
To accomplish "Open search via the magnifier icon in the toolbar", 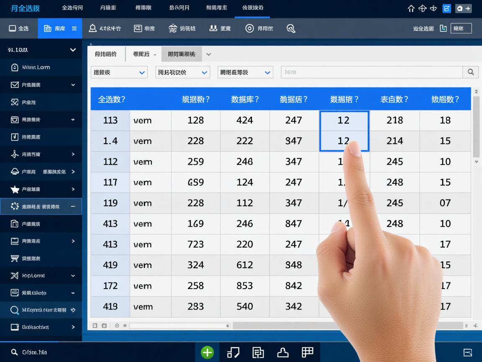I will (x=291, y=28).
